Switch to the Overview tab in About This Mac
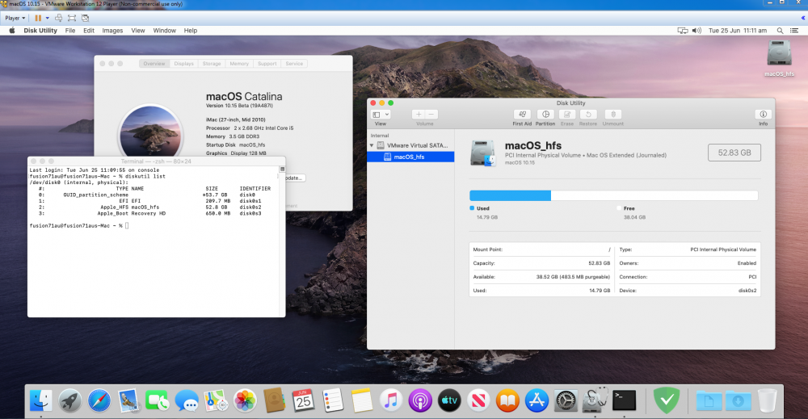 tap(154, 64)
